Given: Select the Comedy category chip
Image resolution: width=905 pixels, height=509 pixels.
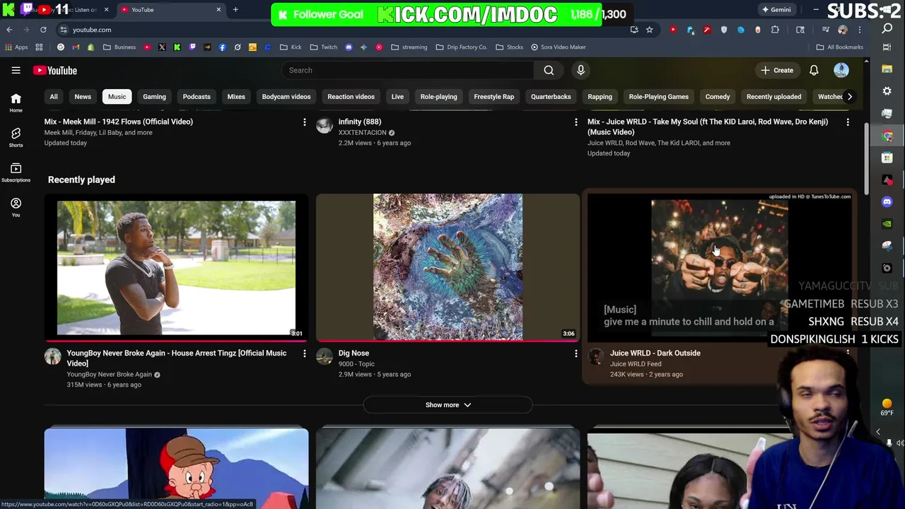Looking at the screenshot, I should [718, 97].
